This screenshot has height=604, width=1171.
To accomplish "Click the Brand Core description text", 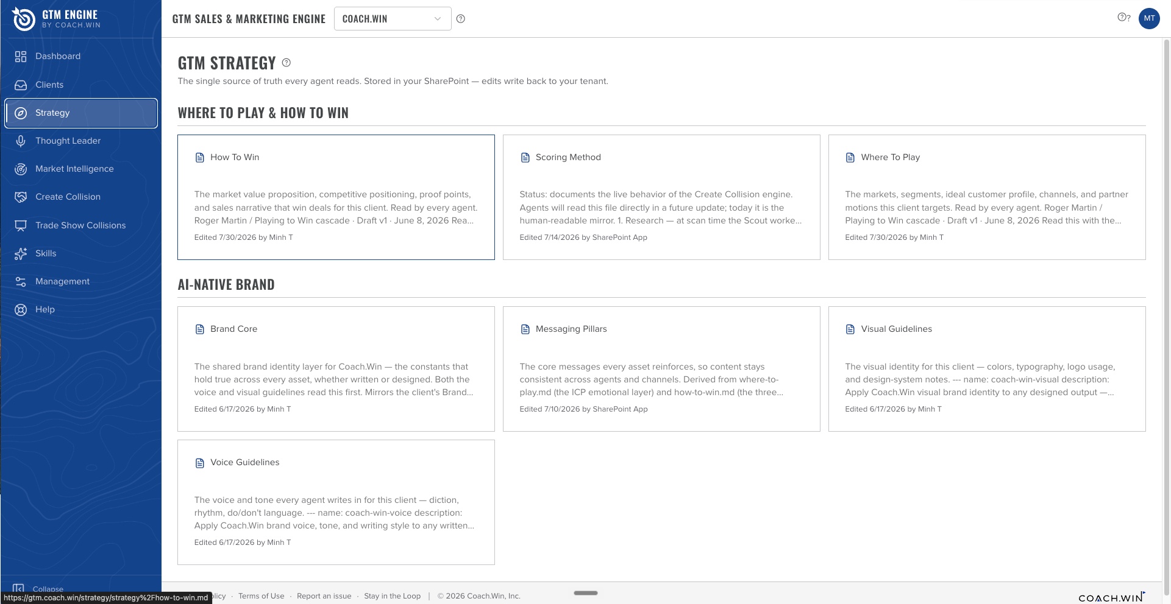I will tap(334, 379).
